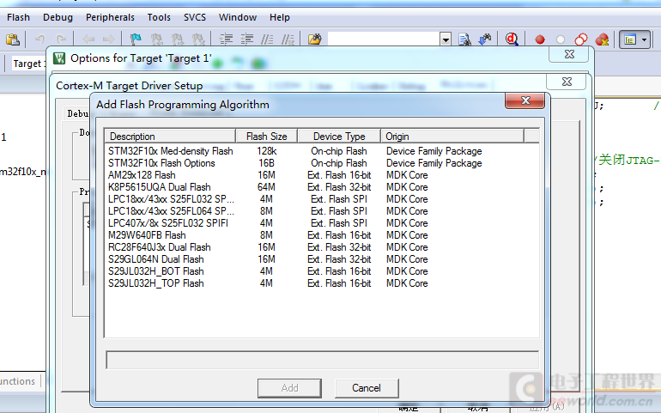The height and width of the screenshot is (413, 661).
Task: Click the Unindent selection icon
Action: (x=246, y=39)
